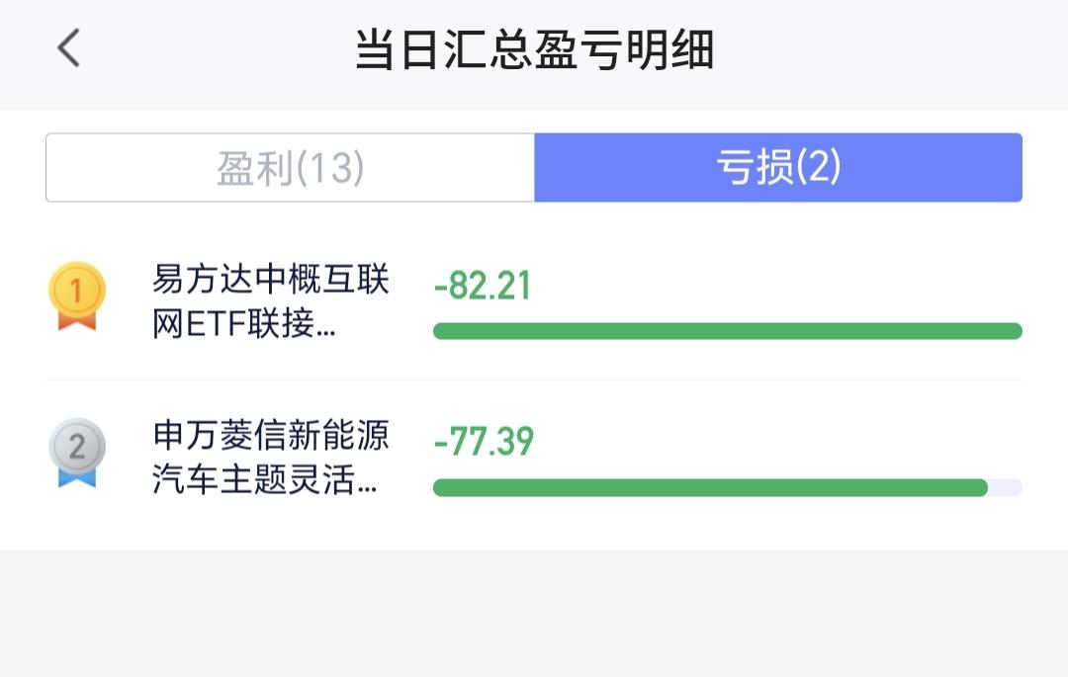Go back using the left arrow
This screenshot has height=677, width=1068.
(69, 47)
